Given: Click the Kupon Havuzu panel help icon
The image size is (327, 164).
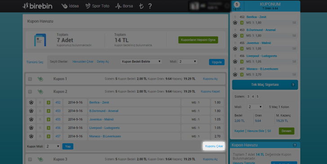Looking at the screenshot, I should pyautogui.click(x=295, y=145).
